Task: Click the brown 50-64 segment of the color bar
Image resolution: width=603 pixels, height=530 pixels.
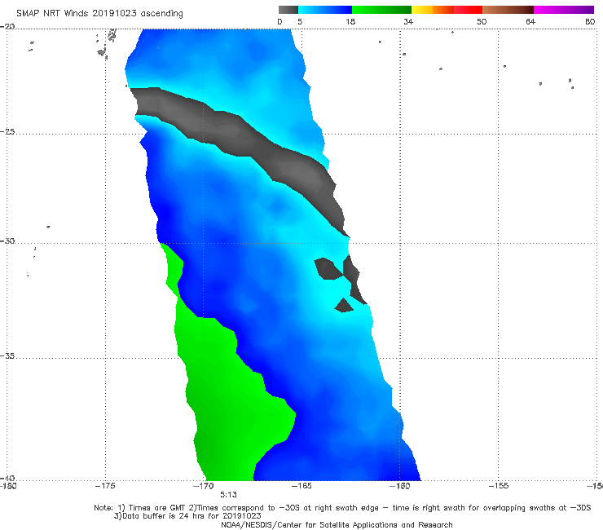Action: tap(508, 10)
